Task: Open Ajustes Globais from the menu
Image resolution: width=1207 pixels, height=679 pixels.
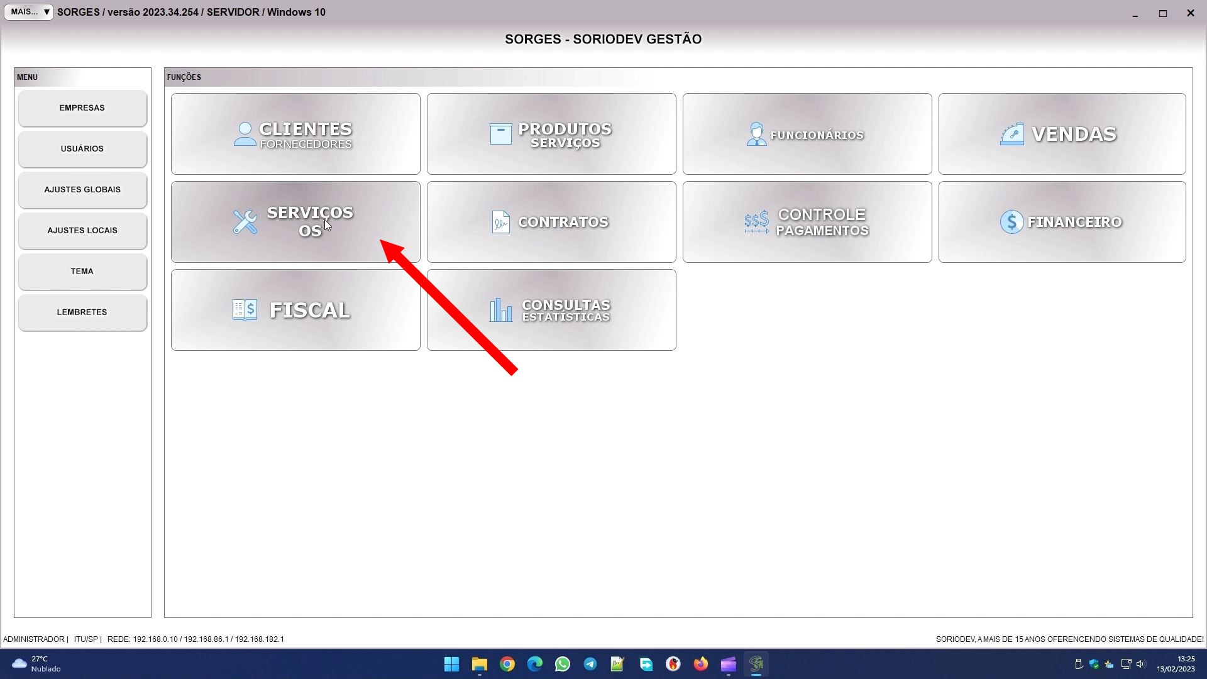Action: [x=82, y=190]
